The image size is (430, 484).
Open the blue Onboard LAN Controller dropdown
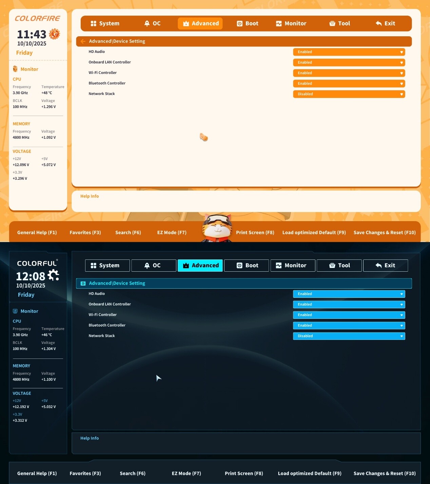pyautogui.click(x=349, y=305)
